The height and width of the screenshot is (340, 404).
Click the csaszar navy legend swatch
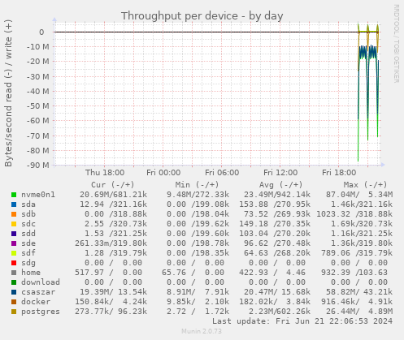click(14, 292)
